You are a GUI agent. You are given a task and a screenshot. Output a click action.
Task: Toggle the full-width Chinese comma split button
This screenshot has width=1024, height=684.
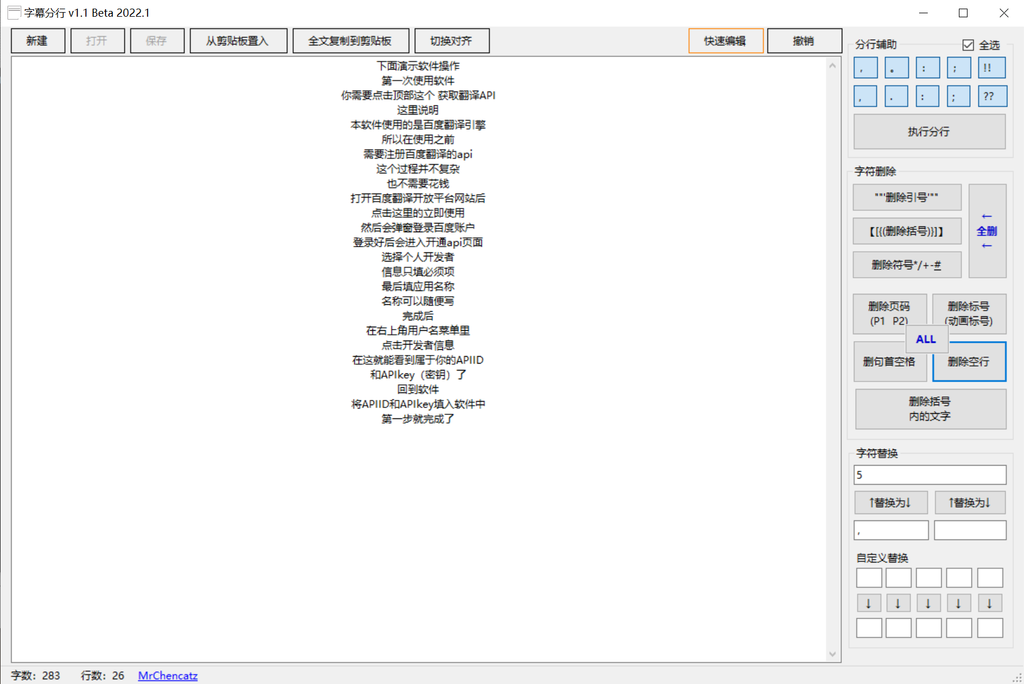[866, 67]
